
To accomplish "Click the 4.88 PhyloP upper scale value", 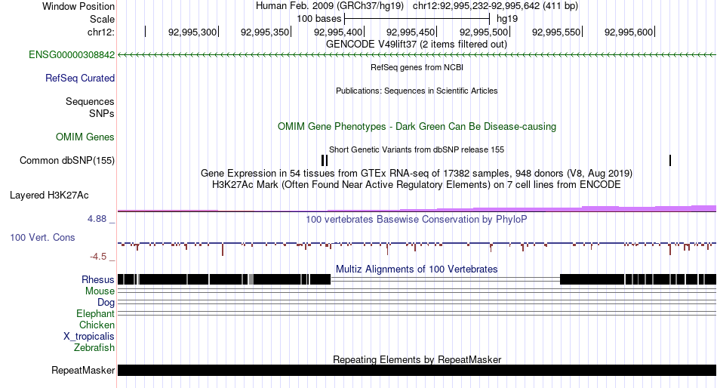I will point(97,219).
